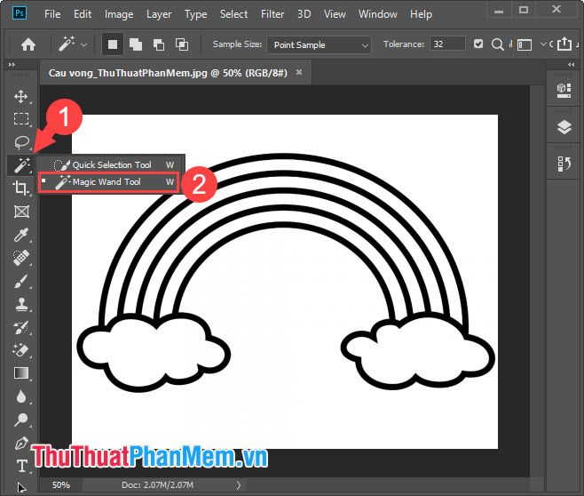Choose Quick Selection Tool from flyout
Viewport: 584px width, 496px height.
tap(112, 164)
